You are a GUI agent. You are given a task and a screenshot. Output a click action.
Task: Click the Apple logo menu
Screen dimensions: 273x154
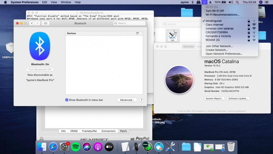tap(5, 2)
